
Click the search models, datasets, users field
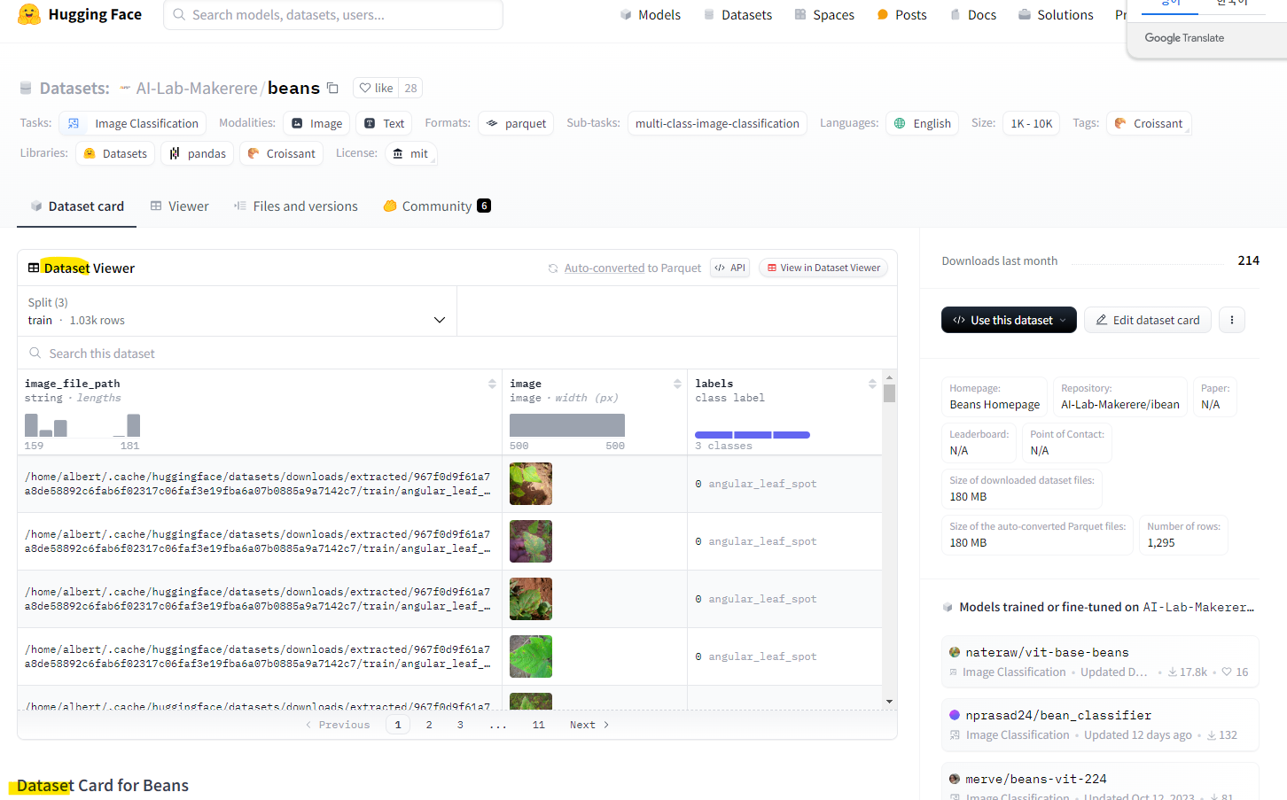333,15
